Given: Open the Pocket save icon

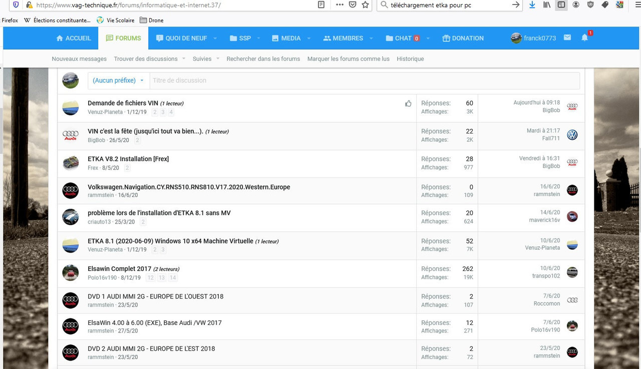Looking at the screenshot, I should coord(353,4).
